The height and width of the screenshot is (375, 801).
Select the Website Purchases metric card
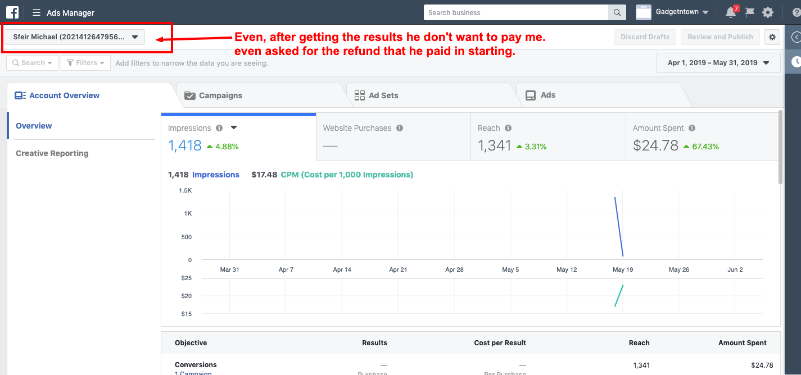[393, 136]
